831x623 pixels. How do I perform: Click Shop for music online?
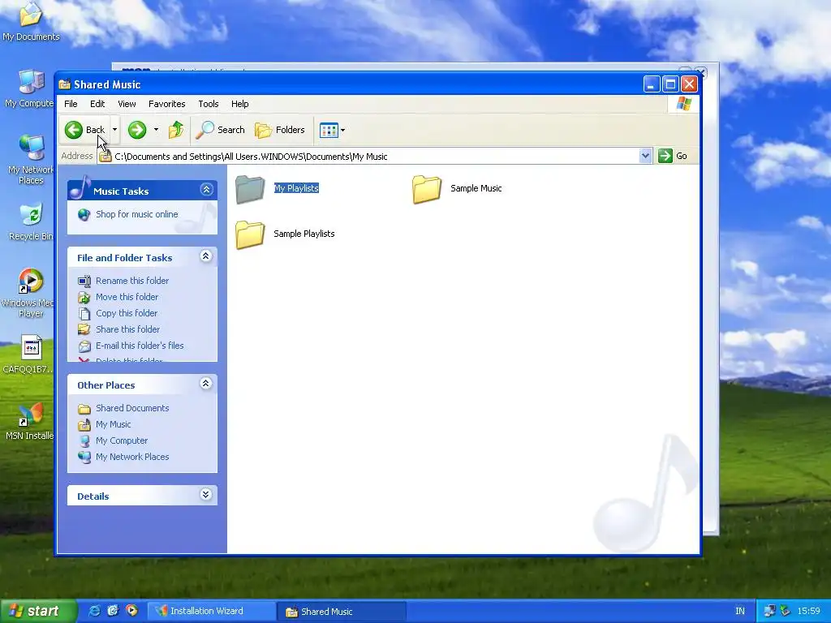(136, 214)
